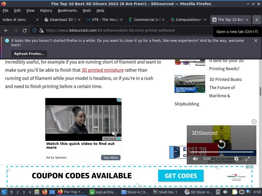Close the 'Computational' tab
The width and height of the screenshot is (262, 196).
pyautogui.click(x=205, y=20)
